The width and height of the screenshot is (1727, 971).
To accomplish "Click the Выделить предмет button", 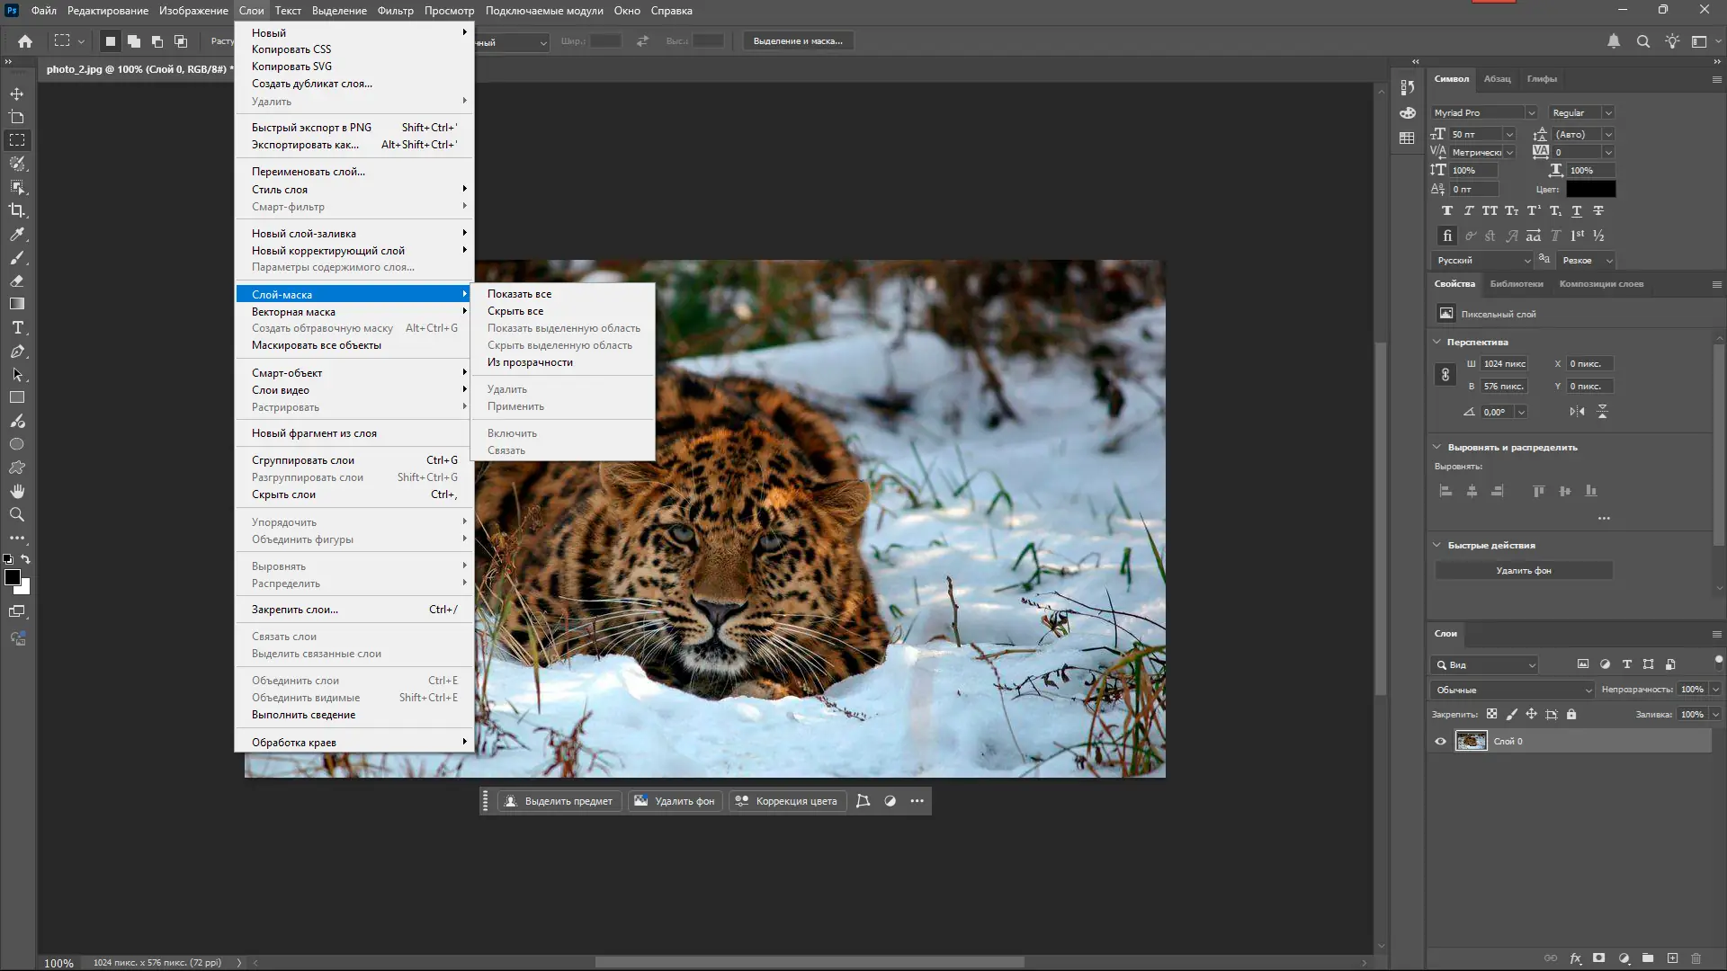I will (x=559, y=801).
